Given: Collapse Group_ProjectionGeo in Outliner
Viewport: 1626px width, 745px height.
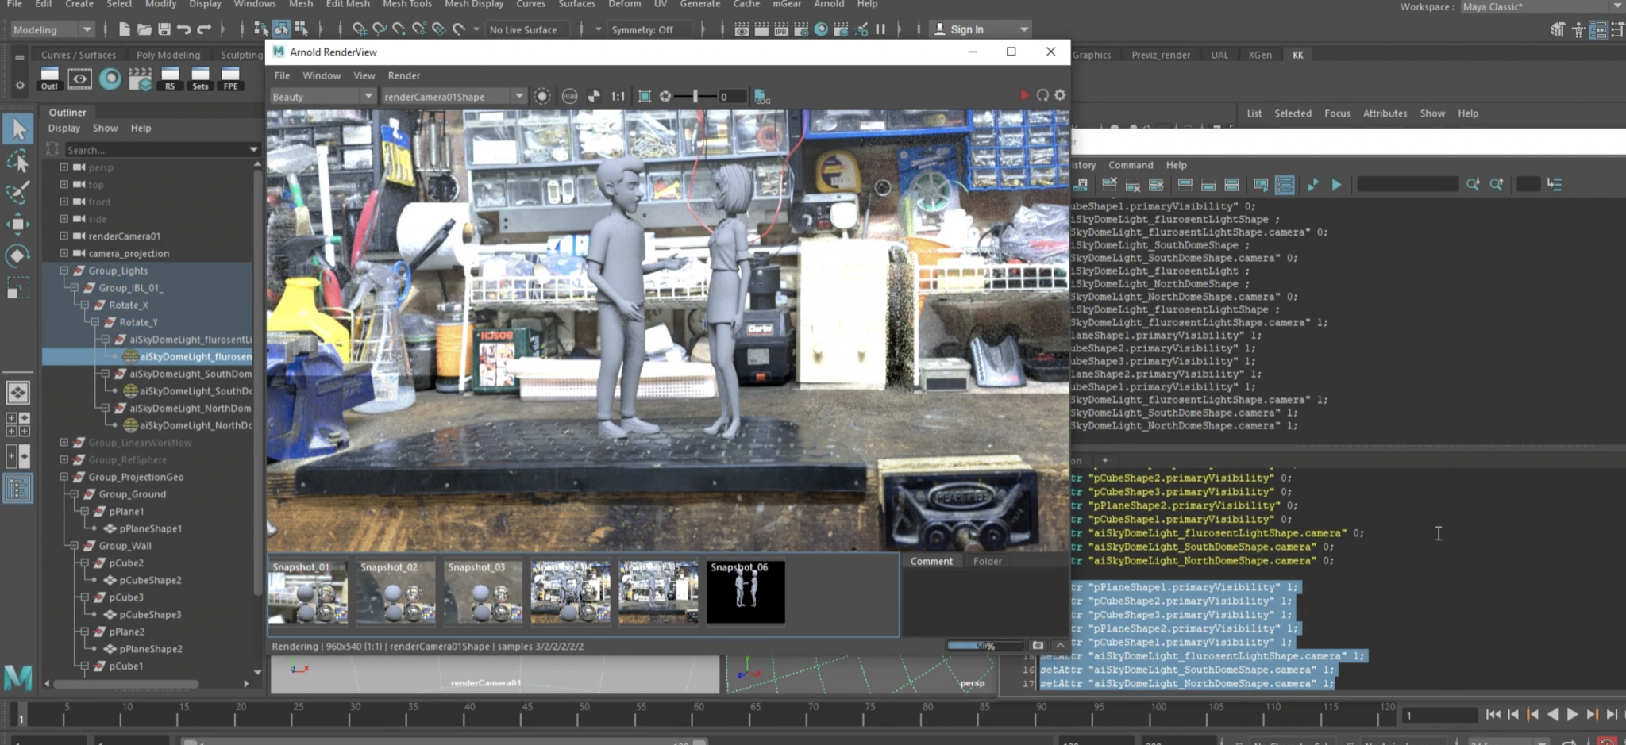Looking at the screenshot, I should [64, 477].
